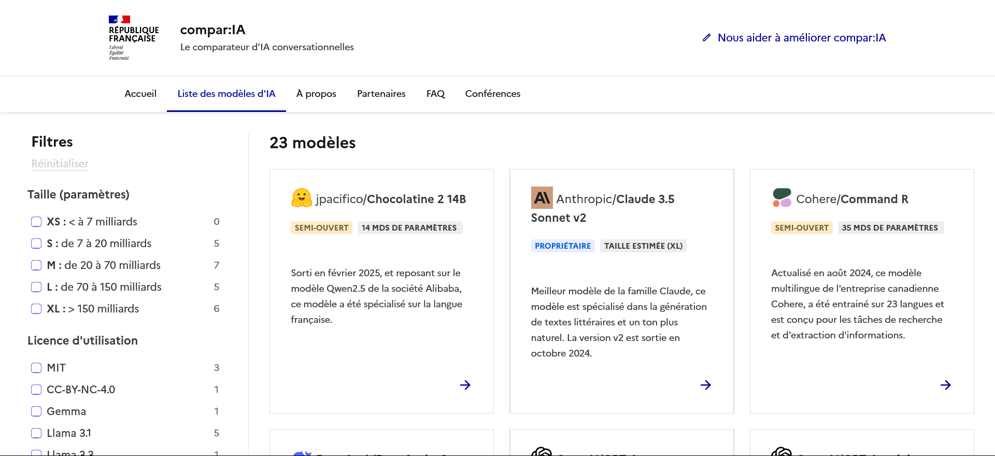The width and height of the screenshot is (995, 456).
Task: Open Command R card arrow
Action: 945,385
